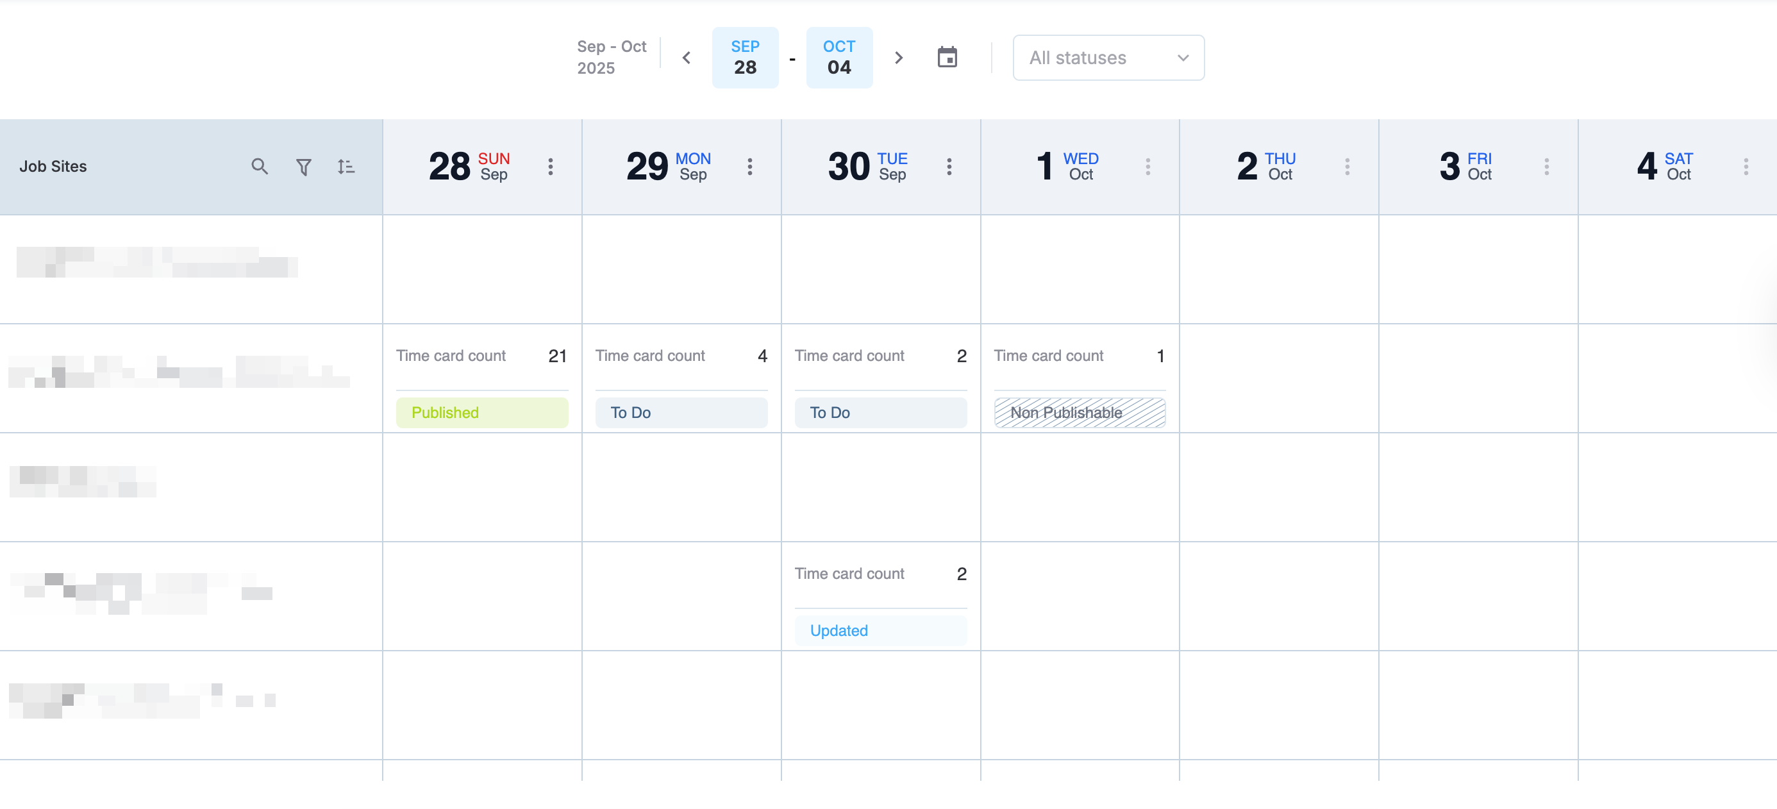Open the three-dot menu for Saturday 4

pos(1746,167)
